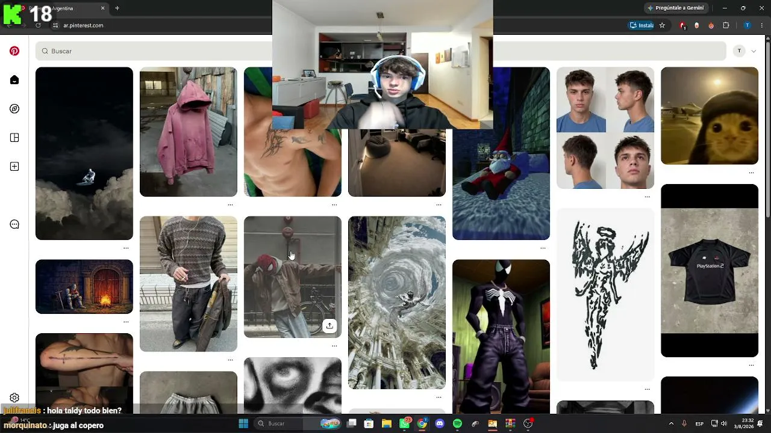Viewport: 771px width, 433px height.
Task: Open a new browser tab
Action: point(117,8)
